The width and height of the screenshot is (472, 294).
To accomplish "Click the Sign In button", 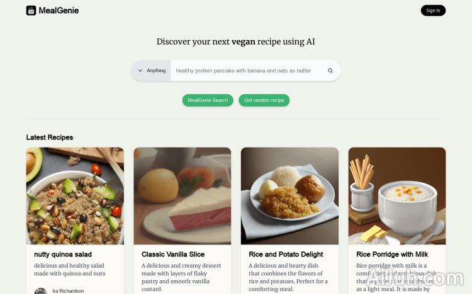I will (433, 11).
